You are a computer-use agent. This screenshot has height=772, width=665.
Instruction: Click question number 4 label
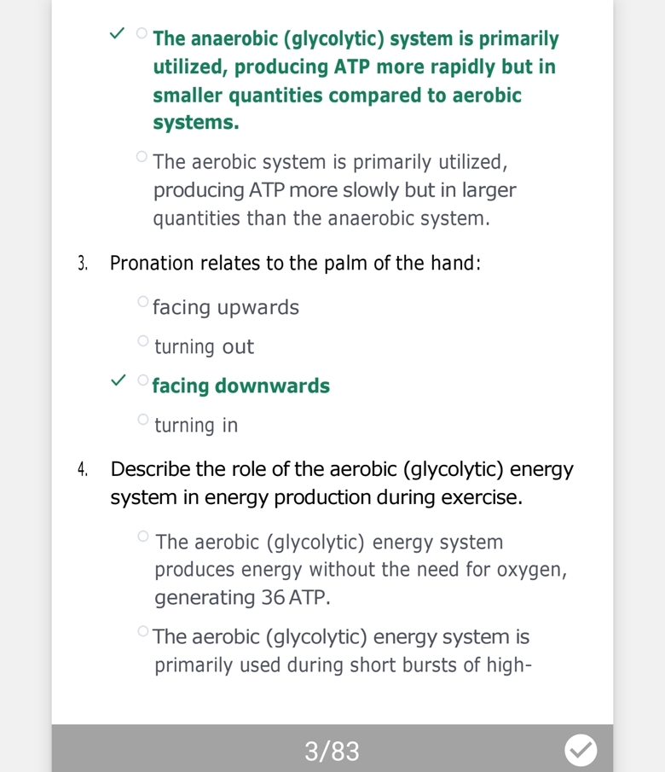tap(83, 469)
